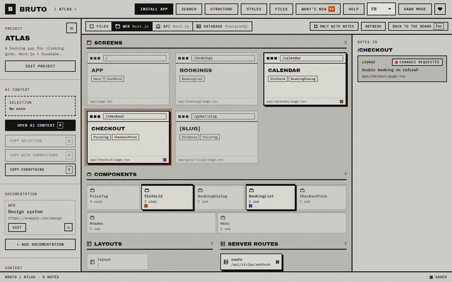Click the Hero component icon
This screenshot has height=282, width=452.
pos(223,217)
